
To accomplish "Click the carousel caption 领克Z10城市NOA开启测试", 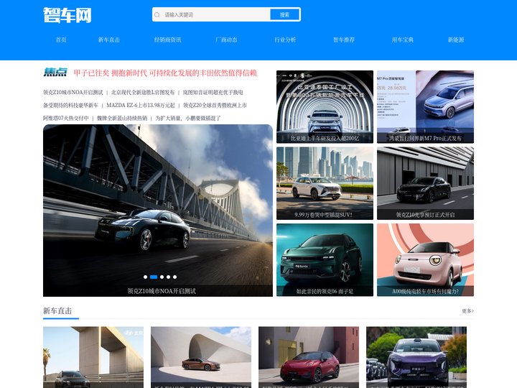I will pos(162,291).
